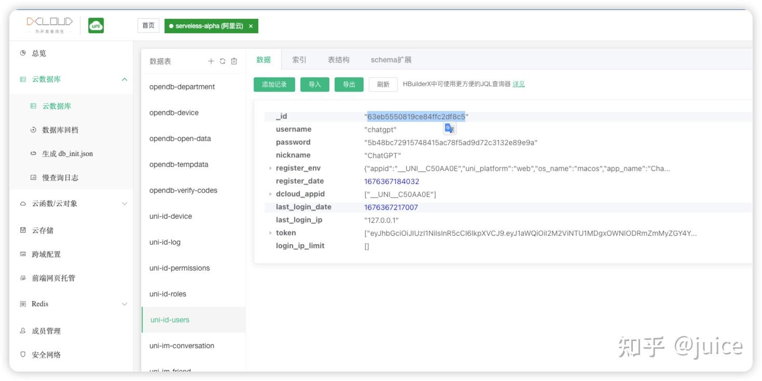The height and width of the screenshot is (381, 762).
Task: Select the uni-id-log table
Action: point(193,242)
